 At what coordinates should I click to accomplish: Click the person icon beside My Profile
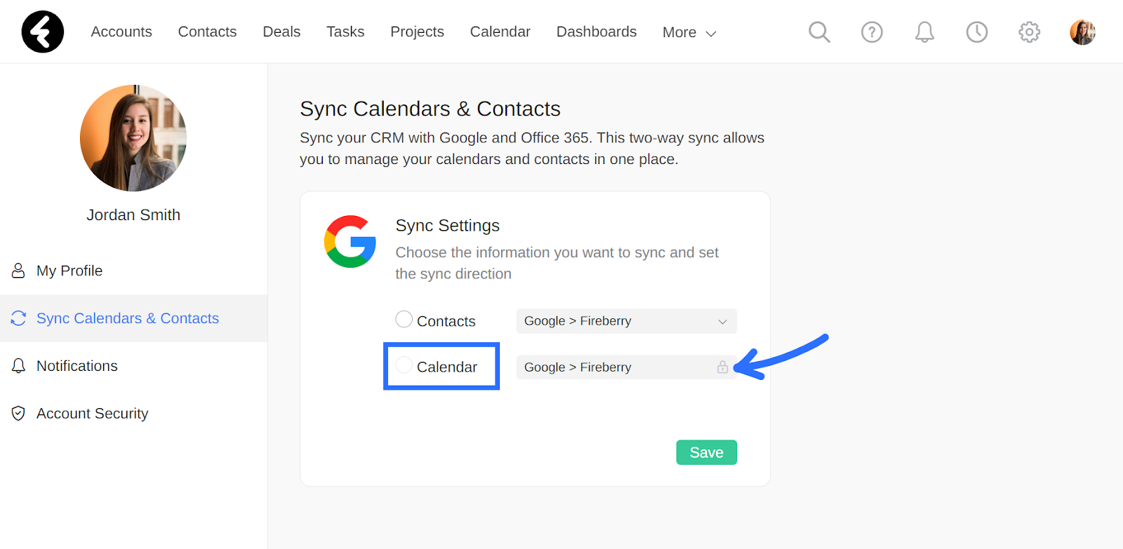(18, 271)
